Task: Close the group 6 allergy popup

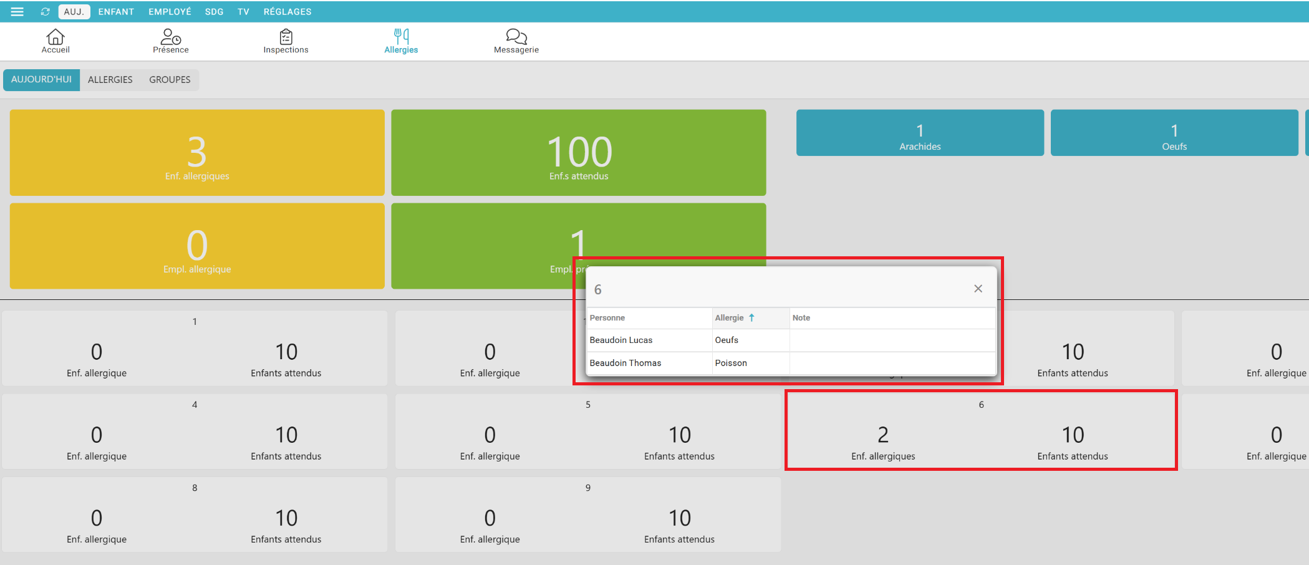Action: [x=978, y=289]
